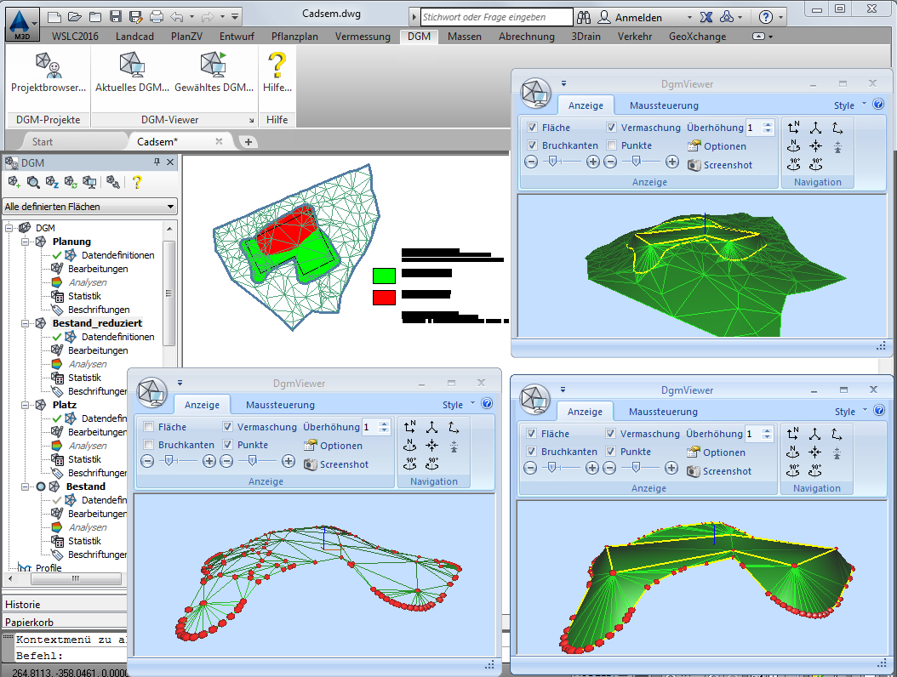The image size is (897, 677).
Task: Open 'Alle definierten Flächen' dropdown
Action: click(89, 207)
